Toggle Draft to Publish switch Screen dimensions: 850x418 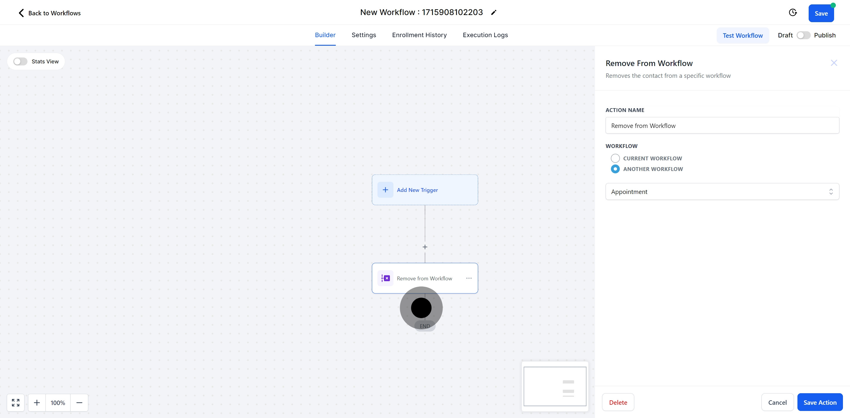pyautogui.click(x=803, y=35)
